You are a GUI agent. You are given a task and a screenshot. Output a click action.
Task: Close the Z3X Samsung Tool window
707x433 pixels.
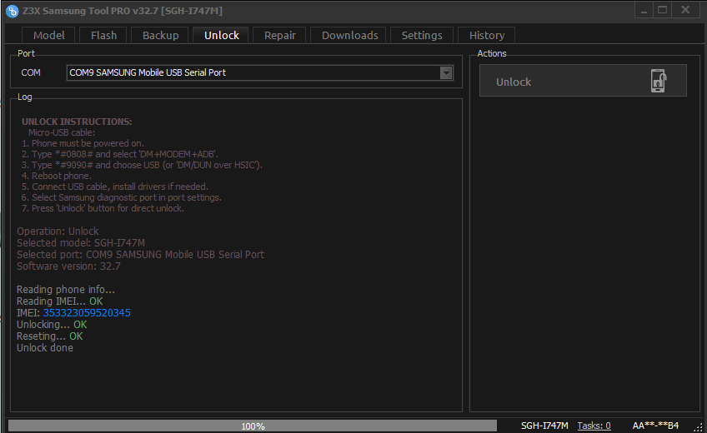click(x=685, y=10)
